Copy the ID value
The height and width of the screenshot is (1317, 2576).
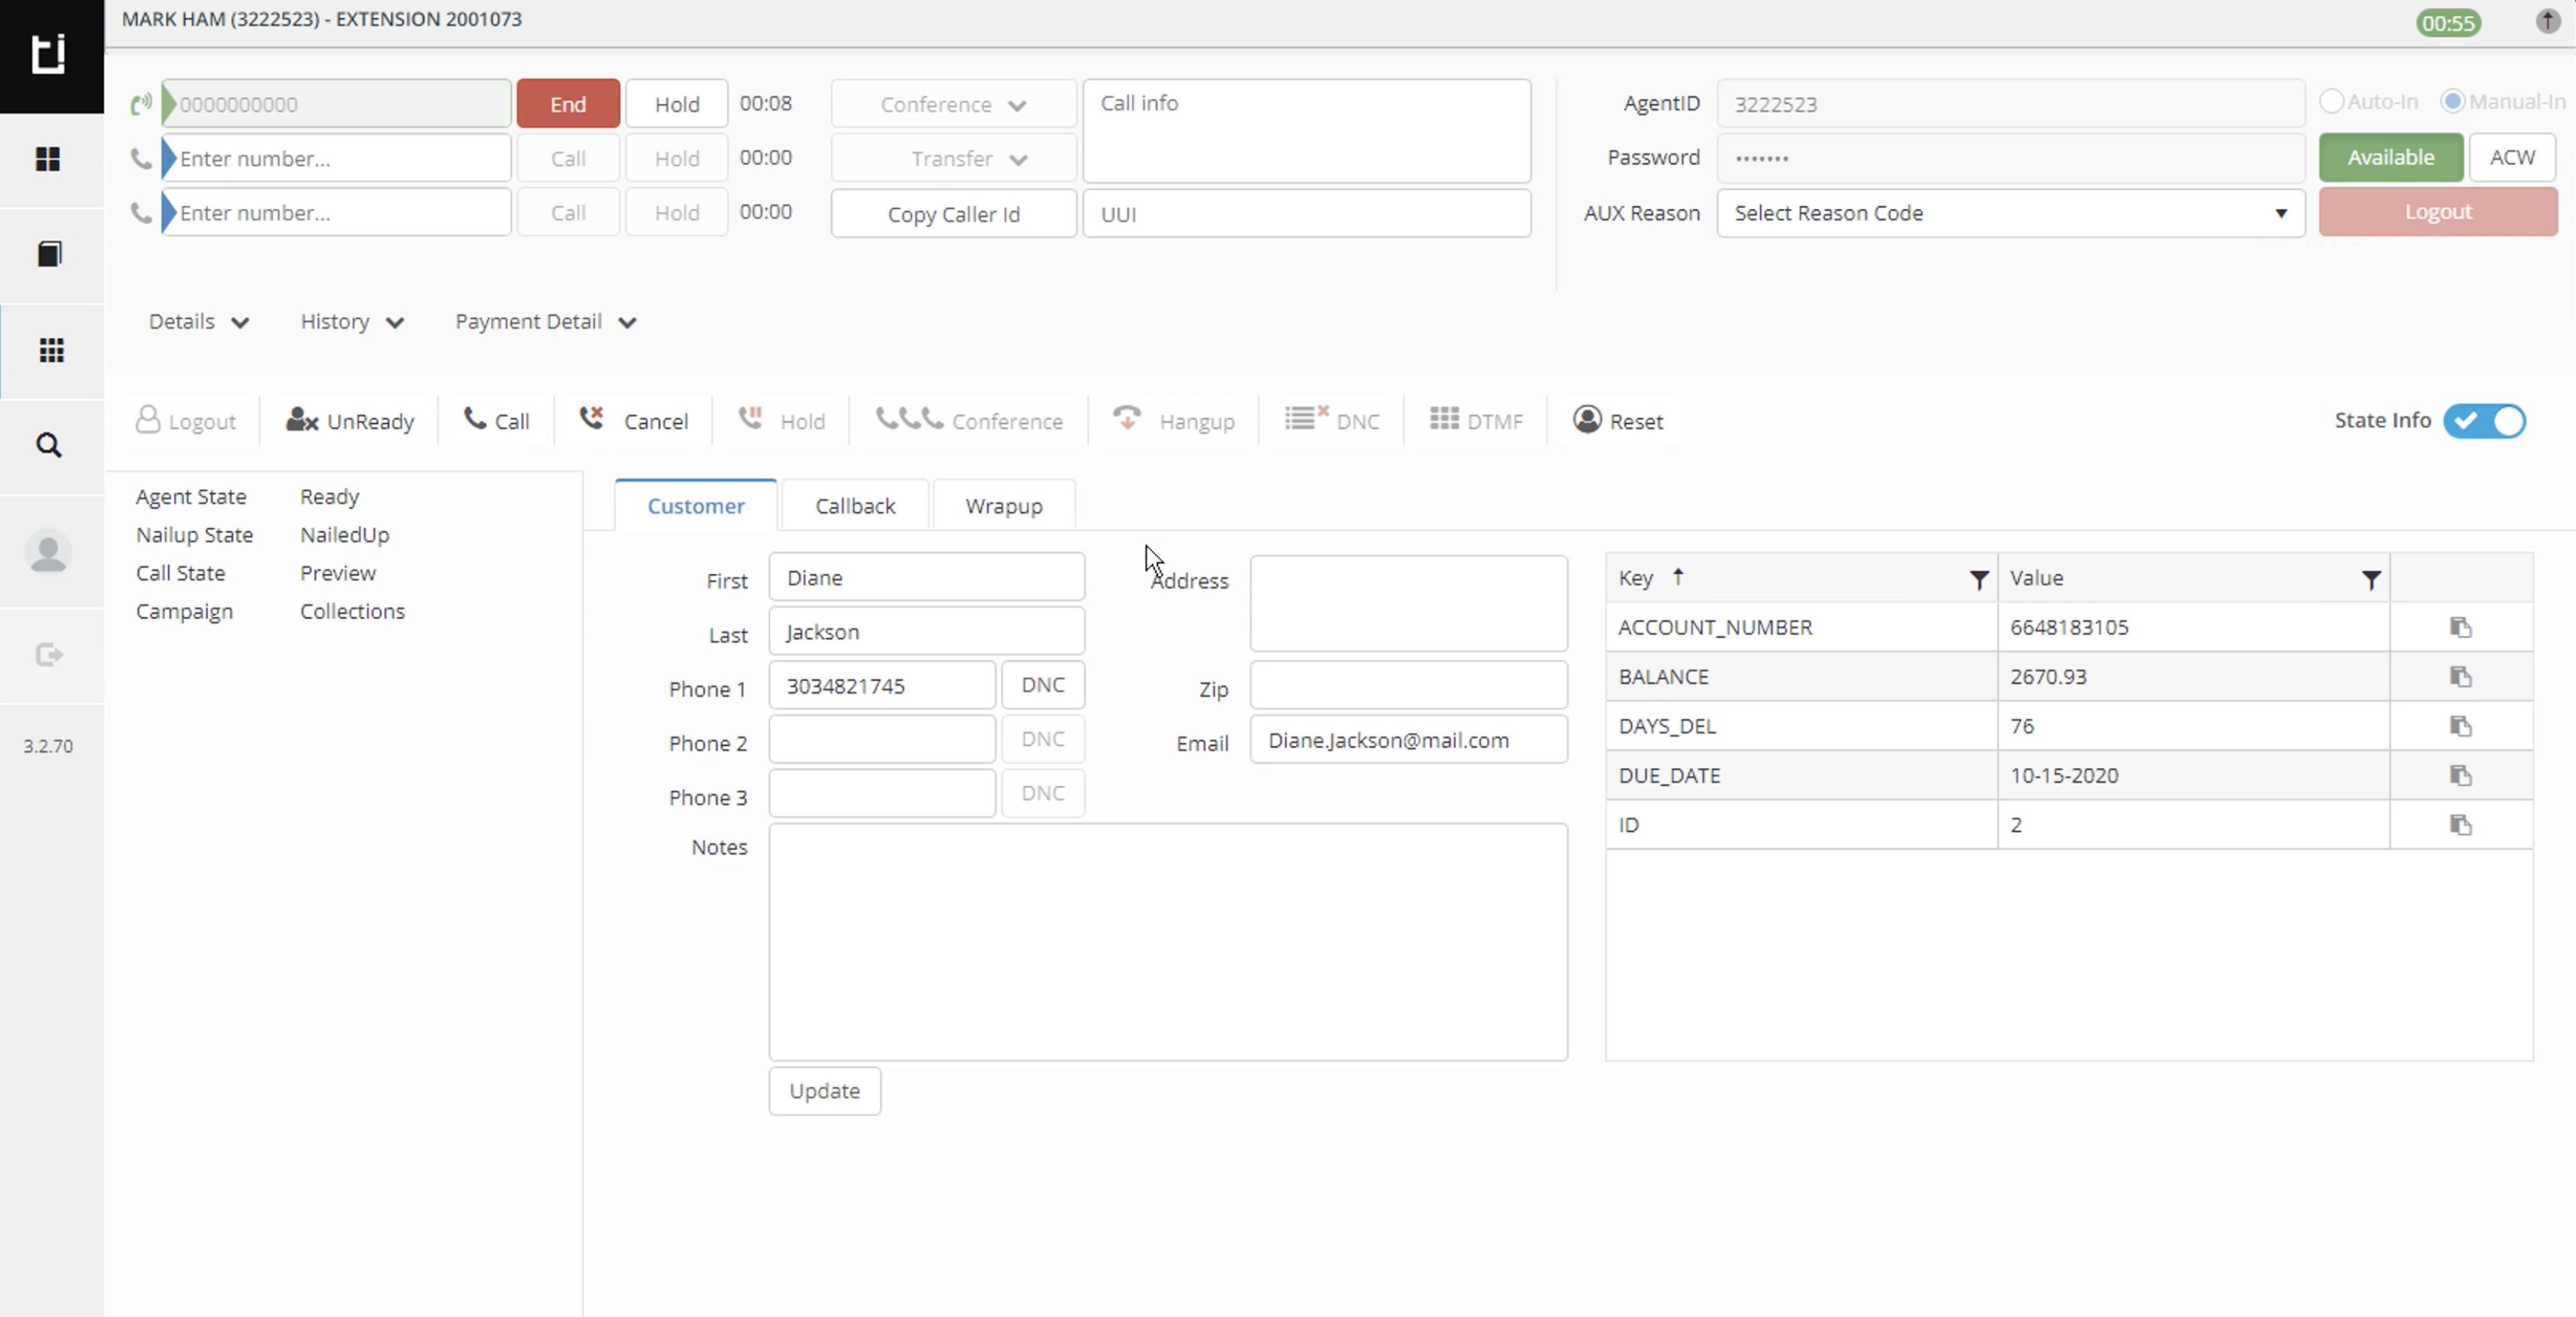[2461, 825]
